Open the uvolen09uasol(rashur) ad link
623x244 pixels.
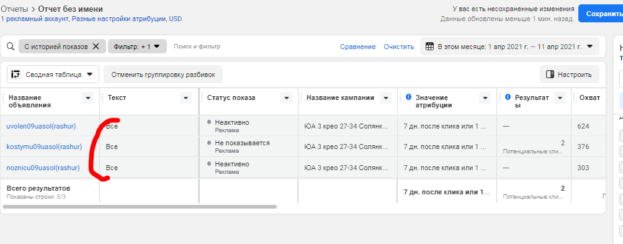point(41,127)
